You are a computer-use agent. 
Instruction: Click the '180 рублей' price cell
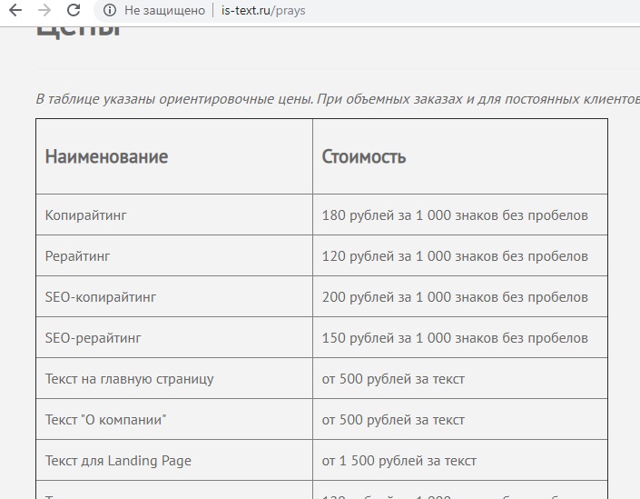tap(455, 215)
